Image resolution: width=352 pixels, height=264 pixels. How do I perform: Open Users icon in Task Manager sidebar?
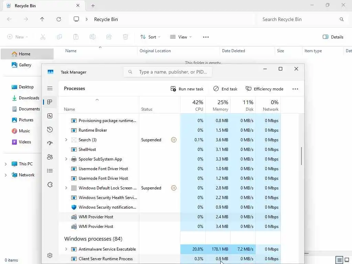click(50, 157)
